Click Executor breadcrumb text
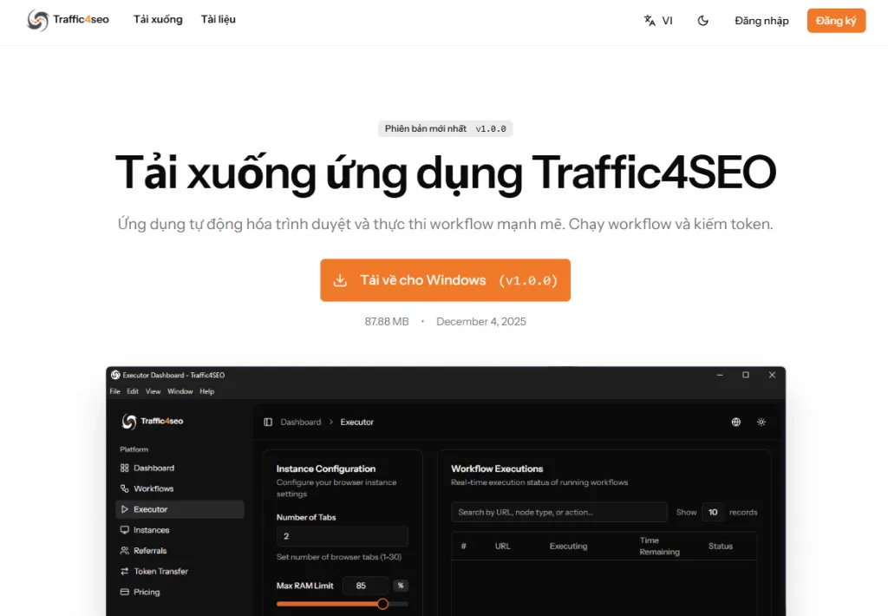Viewport: 888px width, 616px height. pyautogui.click(x=356, y=422)
